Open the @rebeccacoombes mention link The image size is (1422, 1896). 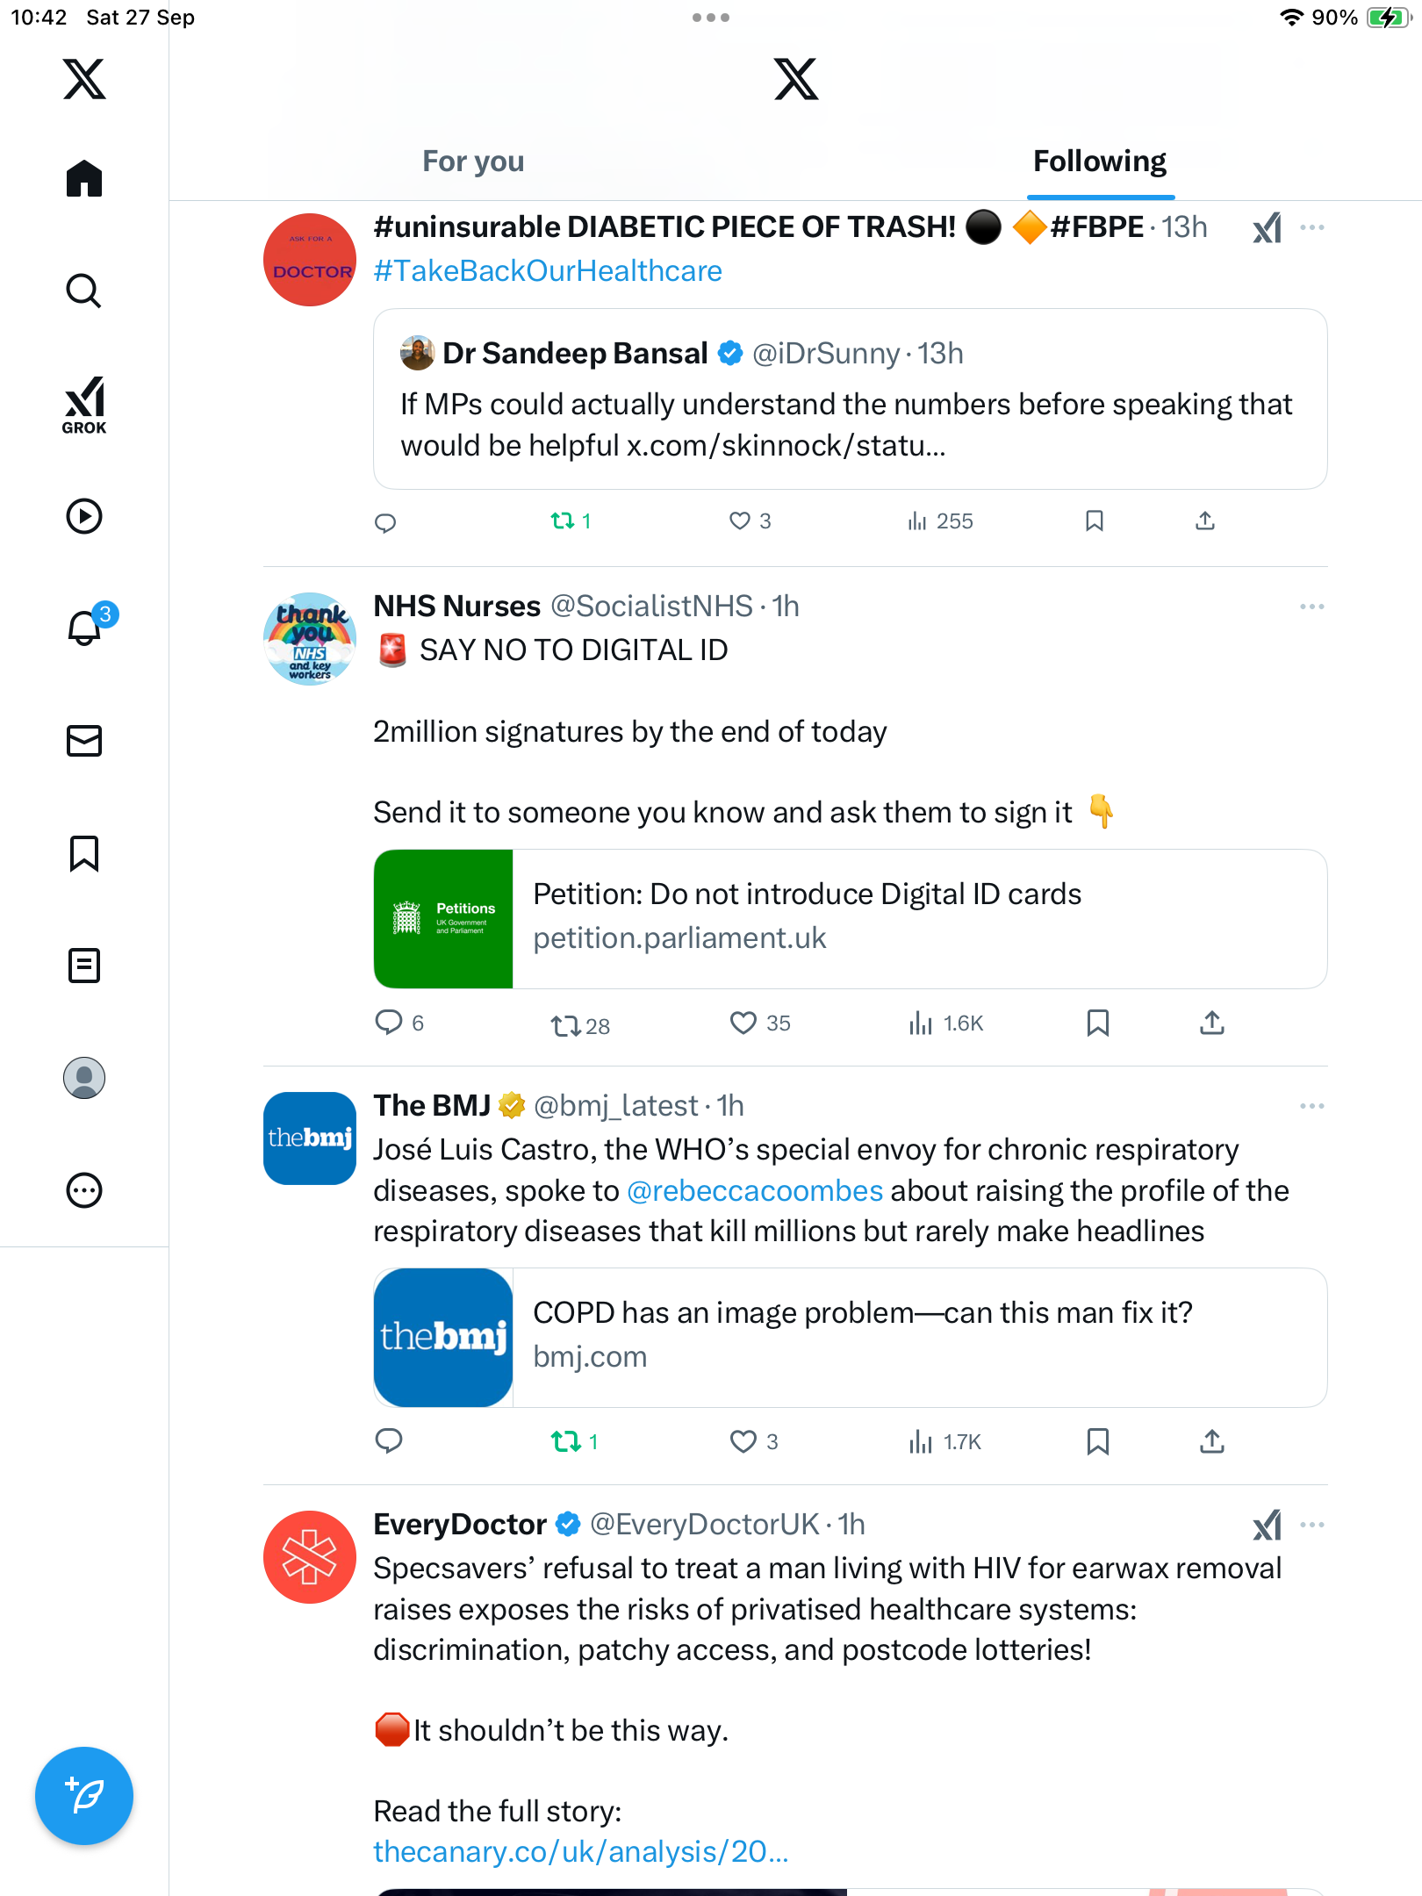[755, 1191]
